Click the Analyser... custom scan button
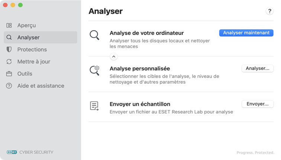This screenshot has height=160, width=281. point(258,68)
